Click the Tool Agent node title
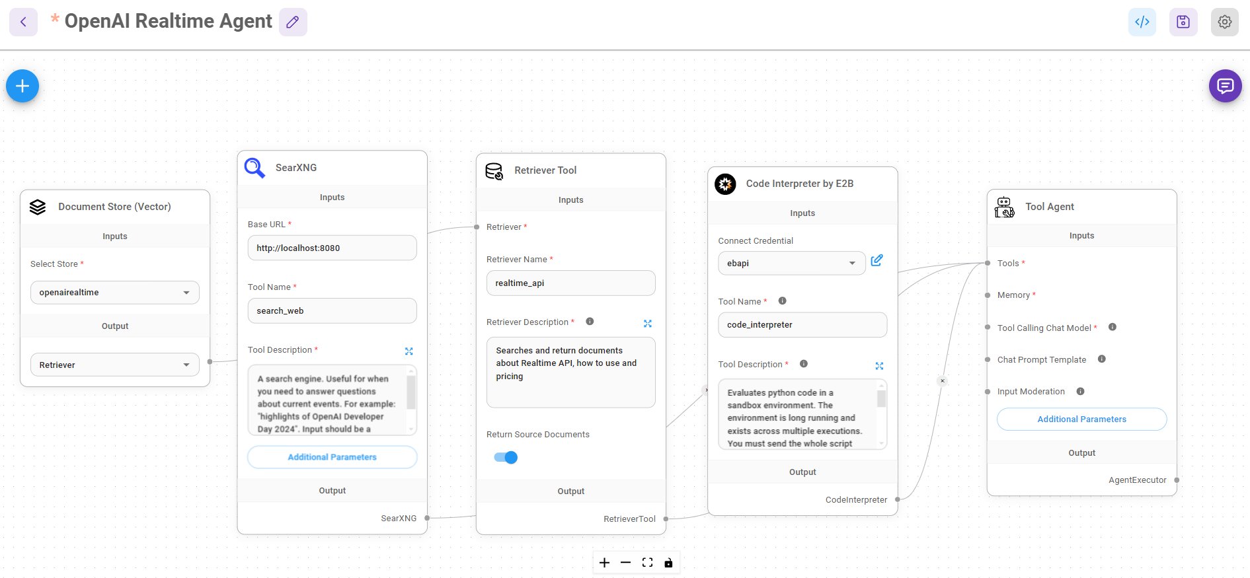Image resolution: width=1250 pixels, height=578 pixels. tap(1050, 207)
